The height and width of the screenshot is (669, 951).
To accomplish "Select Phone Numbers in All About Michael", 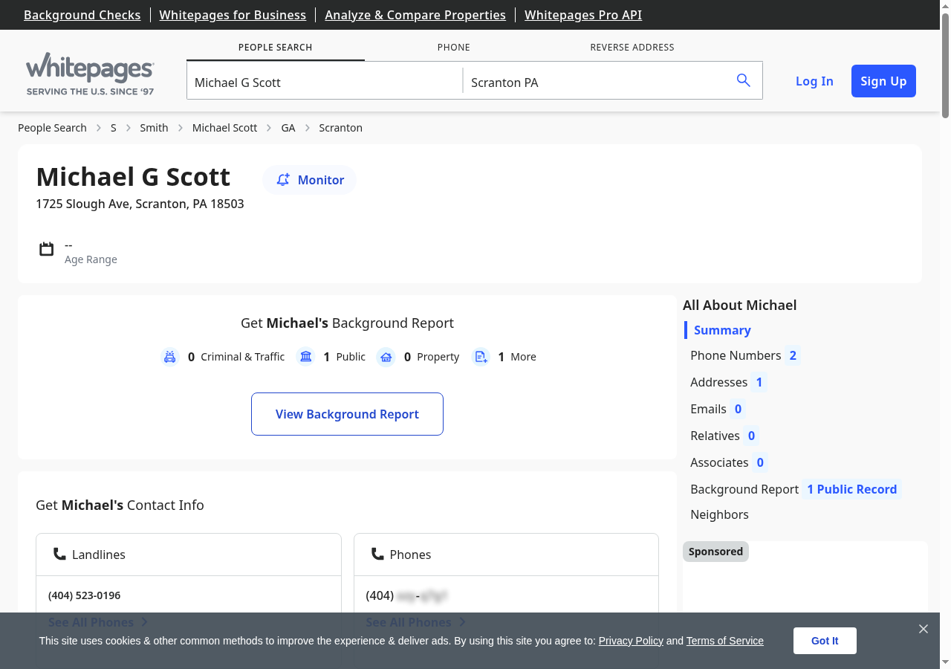I will (736, 355).
